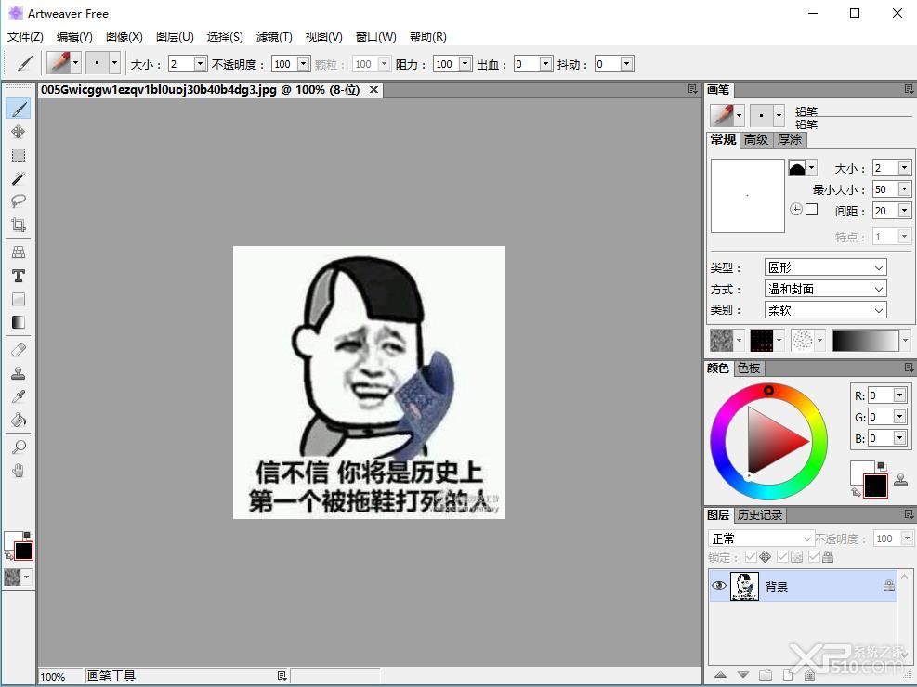Click the R value input field

pyautogui.click(x=881, y=395)
